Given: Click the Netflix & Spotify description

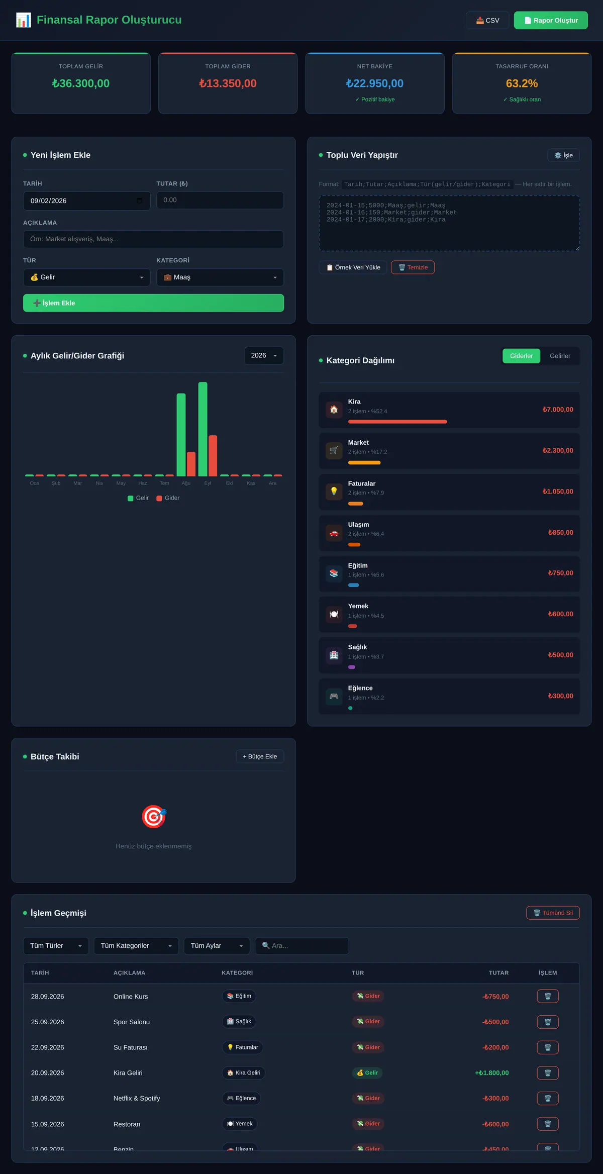Looking at the screenshot, I should 137,1099.
